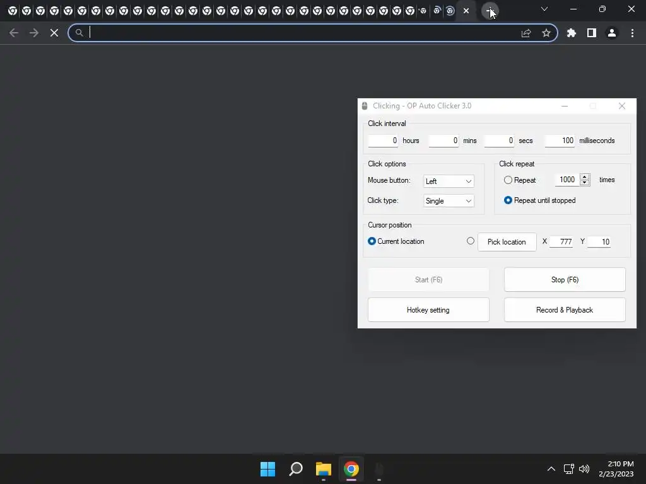Click the search magnifier in address bar
646x484 pixels.
pyautogui.click(x=79, y=33)
